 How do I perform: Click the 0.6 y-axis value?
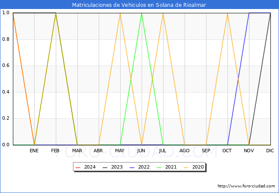click(x=6, y=66)
